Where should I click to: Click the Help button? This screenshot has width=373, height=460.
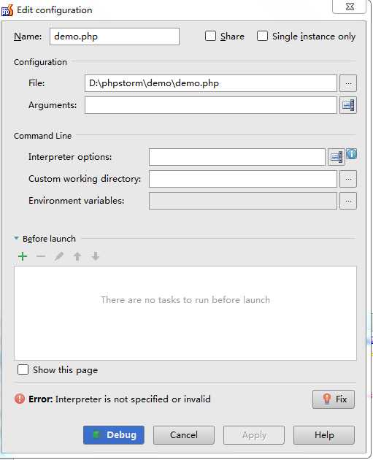click(324, 435)
